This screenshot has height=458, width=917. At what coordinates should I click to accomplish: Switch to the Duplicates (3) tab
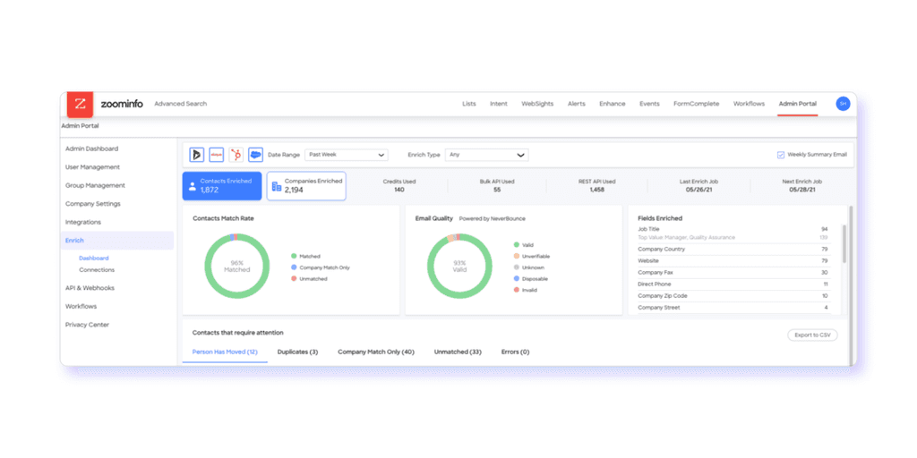point(297,352)
